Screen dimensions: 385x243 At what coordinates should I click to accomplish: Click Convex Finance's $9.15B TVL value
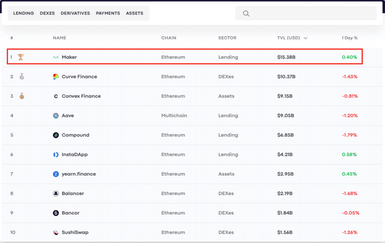click(x=285, y=96)
